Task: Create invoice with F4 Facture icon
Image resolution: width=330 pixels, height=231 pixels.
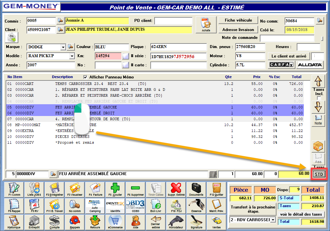Action: coord(95,190)
